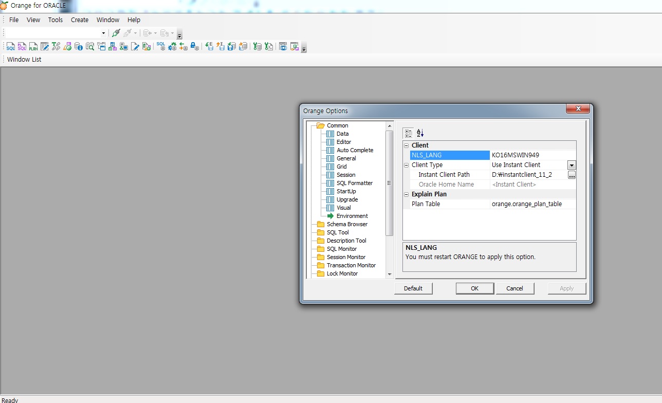662x403 pixels.
Task: Click the Default button
Action: 413,288
